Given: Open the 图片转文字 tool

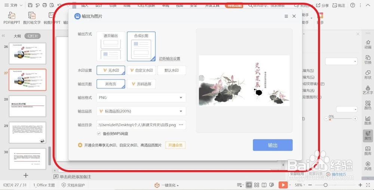Looking at the screenshot, I should (x=32, y=18).
